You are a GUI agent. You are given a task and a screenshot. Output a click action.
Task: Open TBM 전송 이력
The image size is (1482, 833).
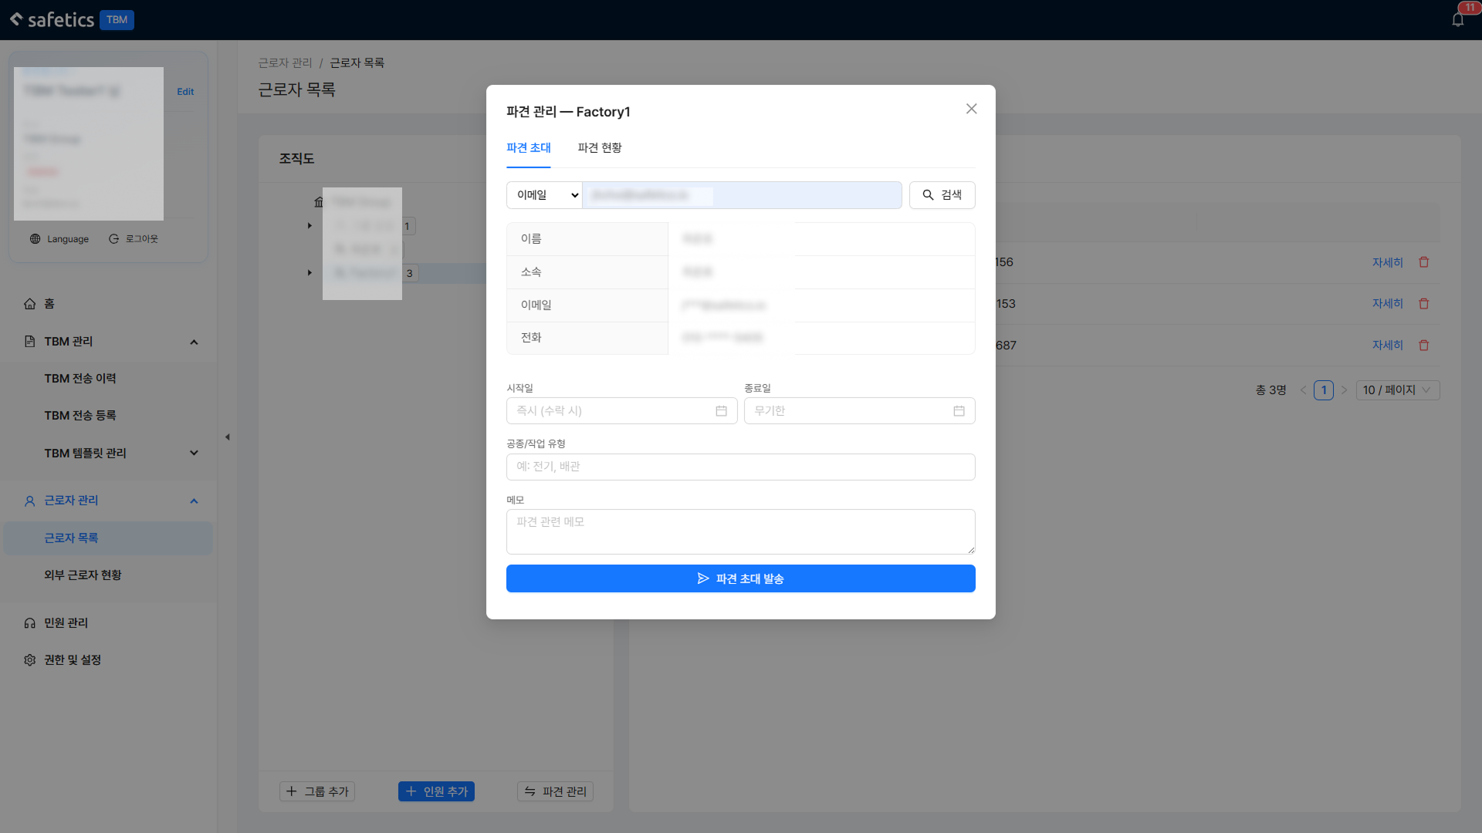[80, 379]
